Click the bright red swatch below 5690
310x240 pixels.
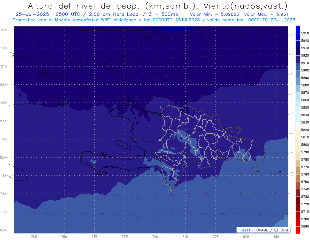coord(298,230)
